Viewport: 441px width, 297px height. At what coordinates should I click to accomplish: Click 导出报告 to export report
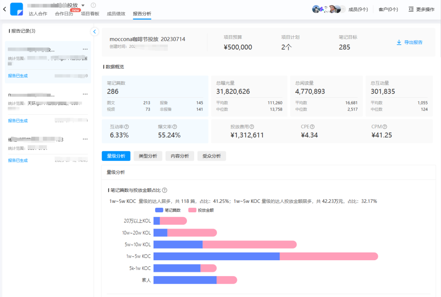[x=410, y=42]
